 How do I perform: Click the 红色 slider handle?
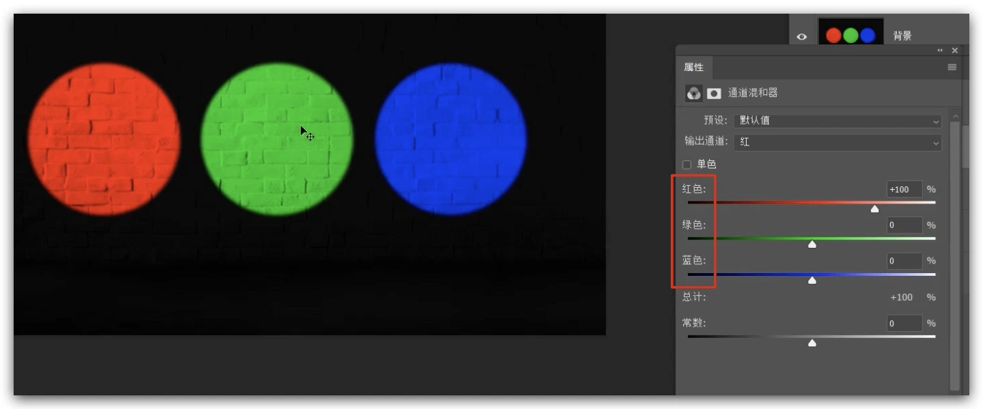coord(874,208)
